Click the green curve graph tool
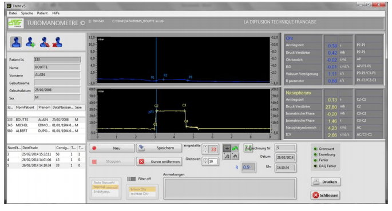This screenshot has height=211, width=392. 235,148
